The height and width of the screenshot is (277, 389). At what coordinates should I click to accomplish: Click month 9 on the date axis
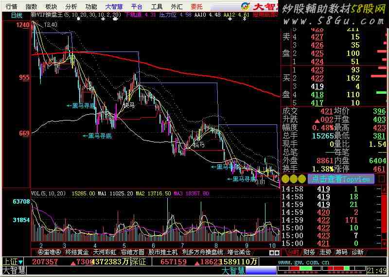click(x=247, y=245)
